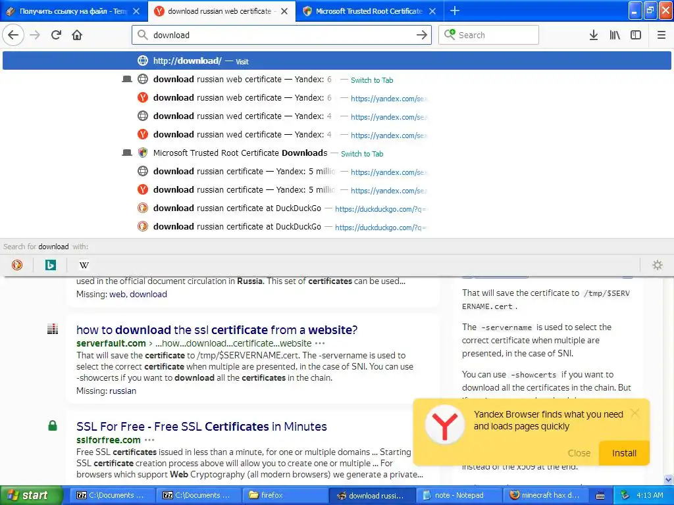Click the sslforfree.com green URL link
Screen dimensions: 674x505
click(109, 440)
